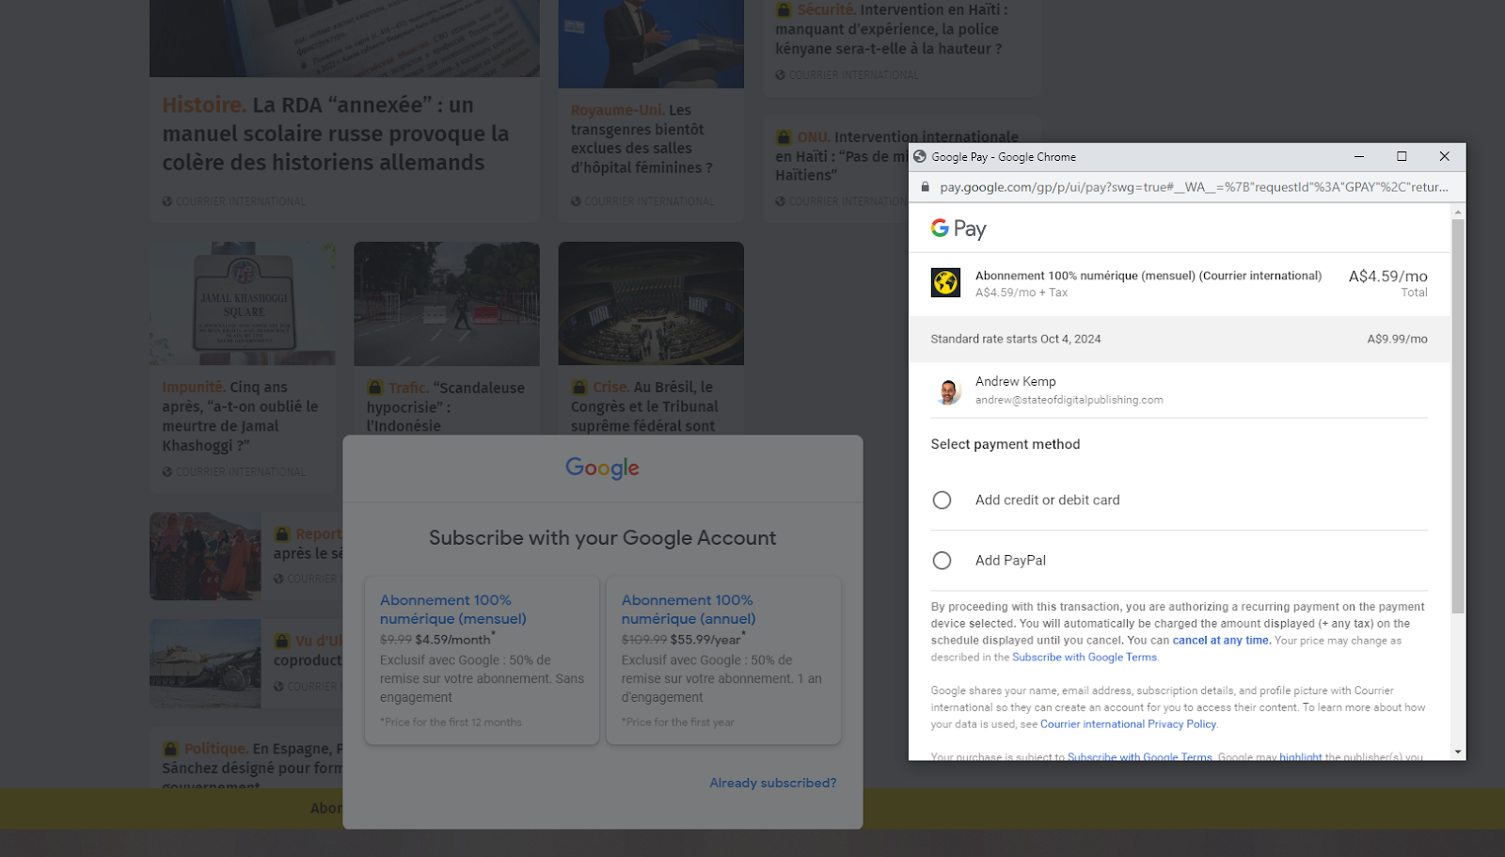Click the Histoire article top image
The width and height of the screenshot is (1505, 857).
point(344,38)
